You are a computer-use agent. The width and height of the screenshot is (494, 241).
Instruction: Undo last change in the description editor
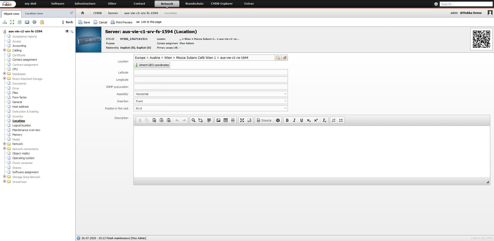coord(177,120)
